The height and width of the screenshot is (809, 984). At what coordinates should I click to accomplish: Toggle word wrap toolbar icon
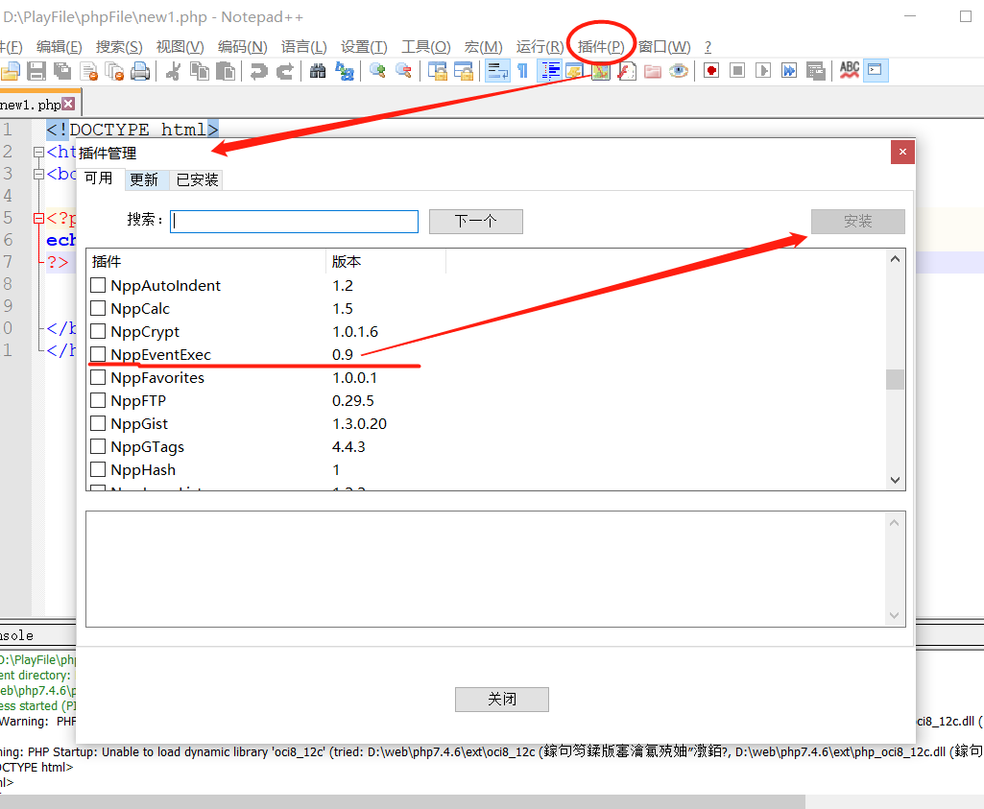[497, 71]
